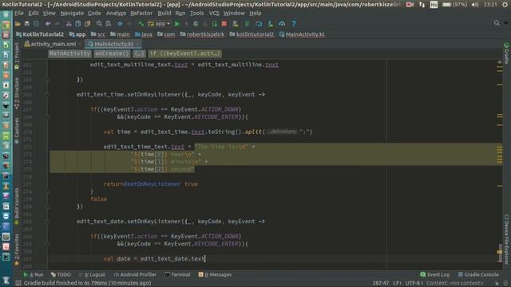Click the Synchronize toolbar icon
This screenshot has height=287, width=511.
coord(36,24)
